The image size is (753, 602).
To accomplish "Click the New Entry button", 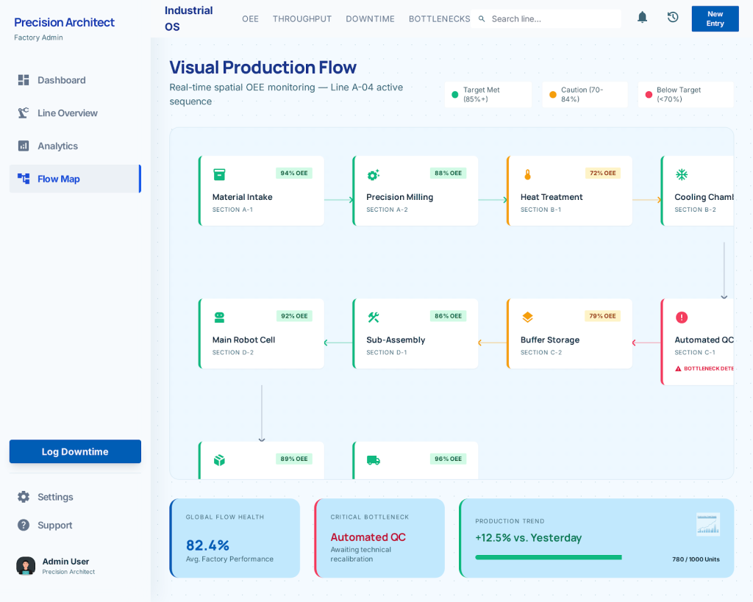I will [715, 19].
